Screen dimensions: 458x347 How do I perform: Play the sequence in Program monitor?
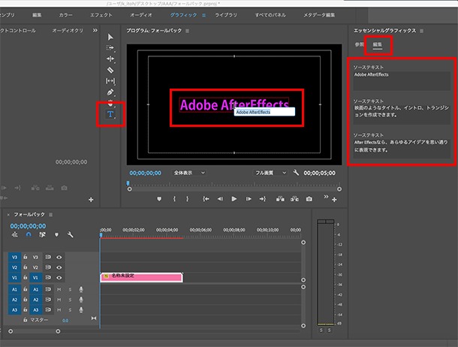coord(234,199)
